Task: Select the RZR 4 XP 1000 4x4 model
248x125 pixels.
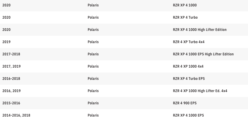Action: (188, 66)
